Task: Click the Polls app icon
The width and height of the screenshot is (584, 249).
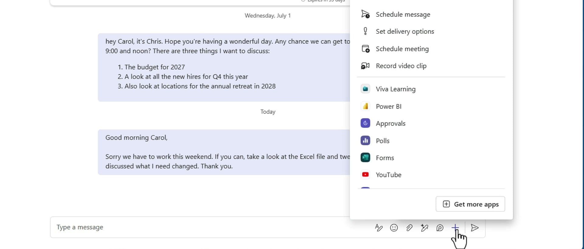Action: 365,140
